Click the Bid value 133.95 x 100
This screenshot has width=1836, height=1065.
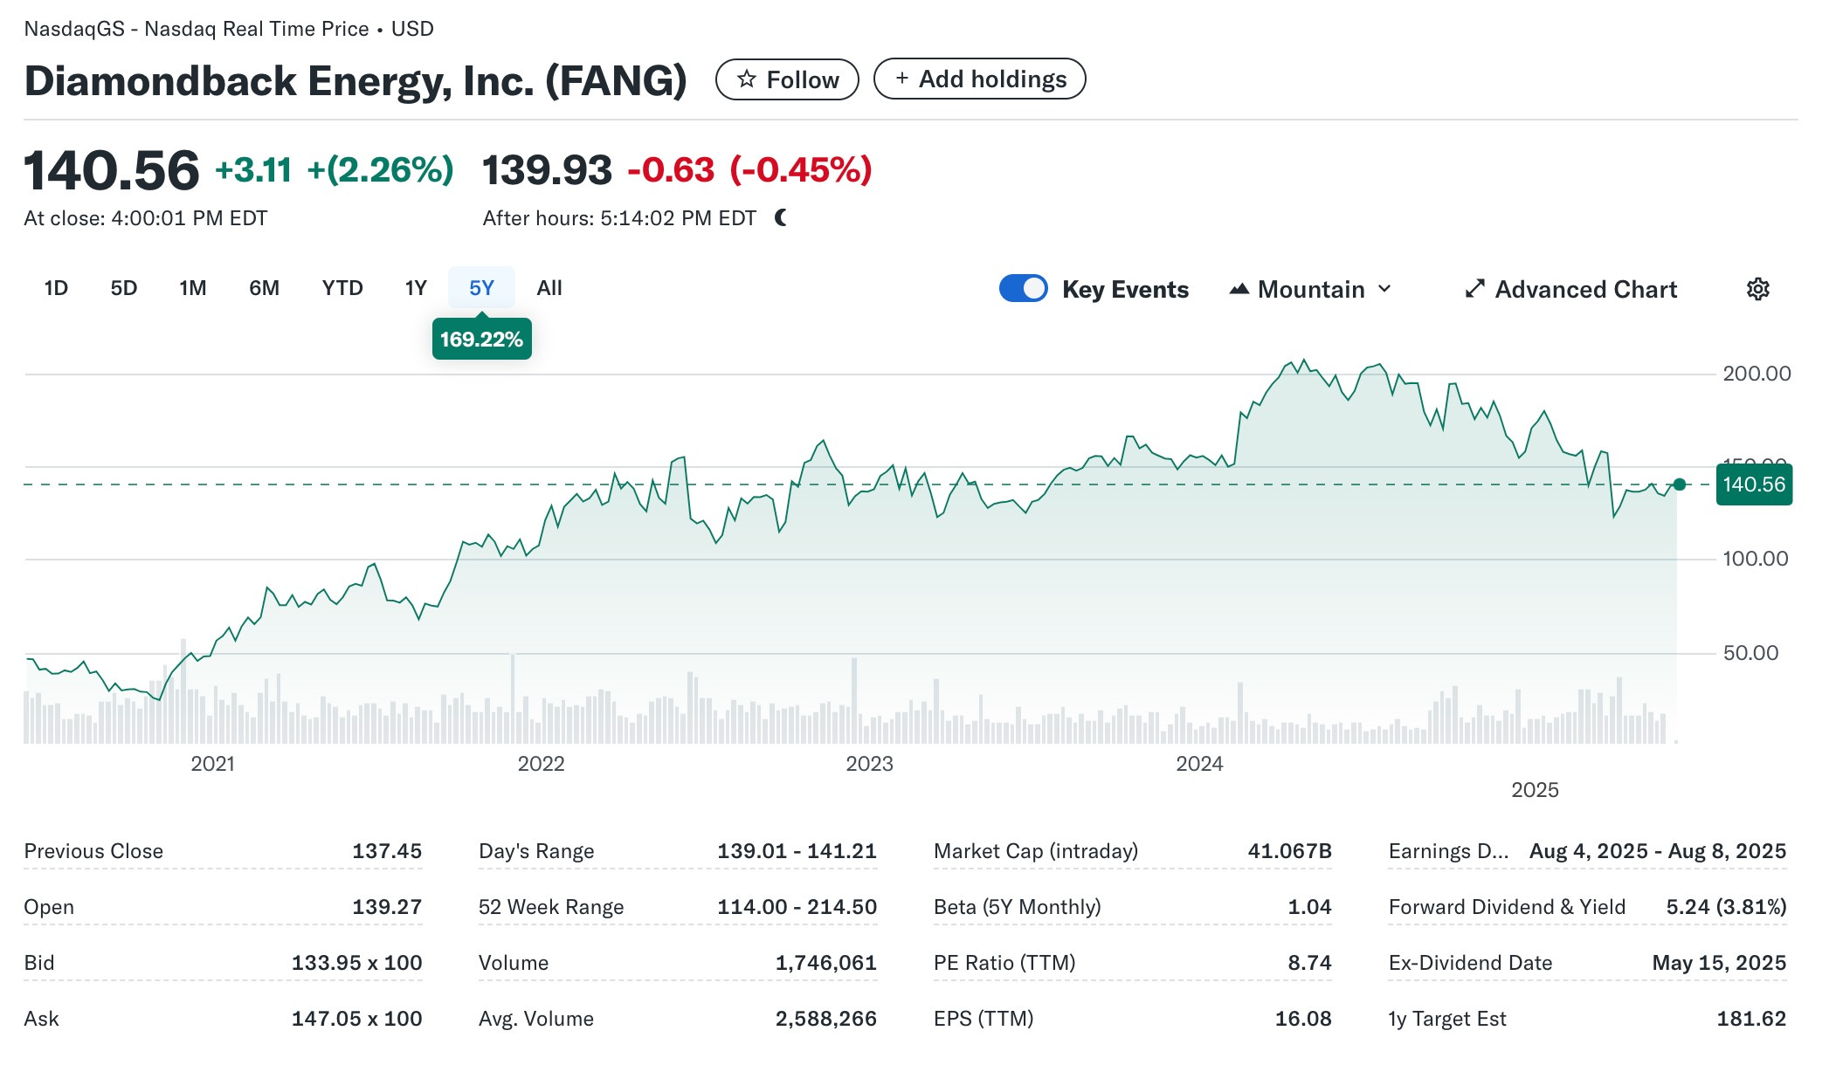click(x=356, y=963)
